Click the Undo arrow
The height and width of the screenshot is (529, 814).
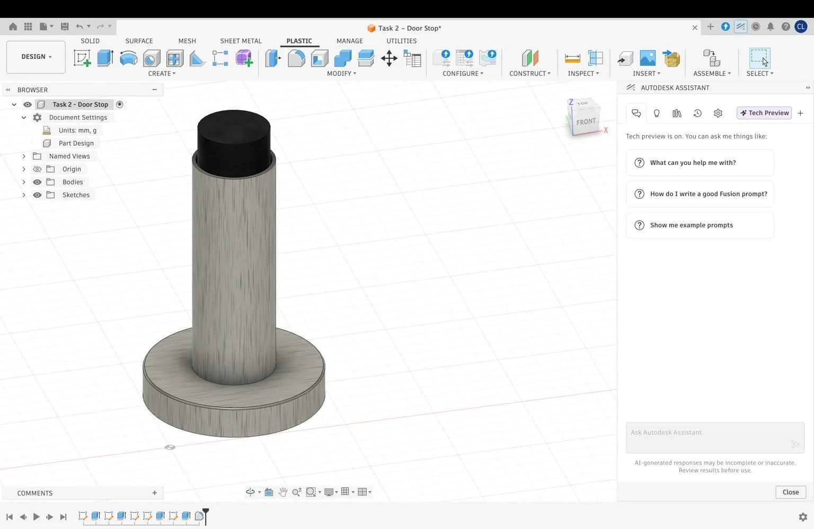[79, 27]
